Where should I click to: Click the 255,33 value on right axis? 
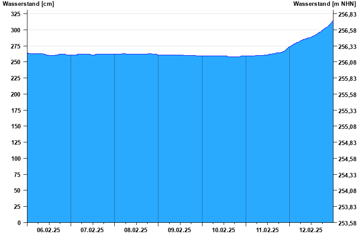[x=347, y=111]
